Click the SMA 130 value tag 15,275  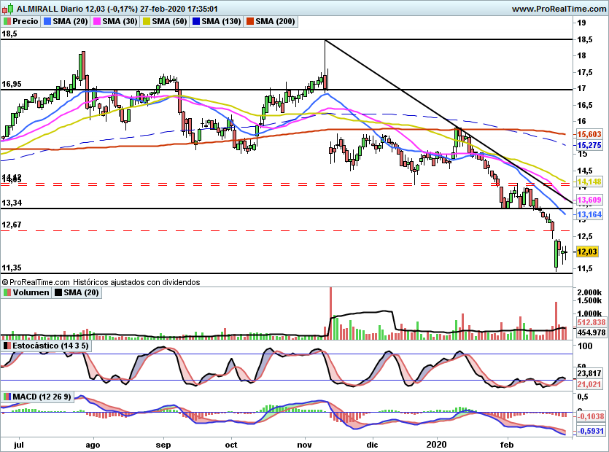coord(589,145)
